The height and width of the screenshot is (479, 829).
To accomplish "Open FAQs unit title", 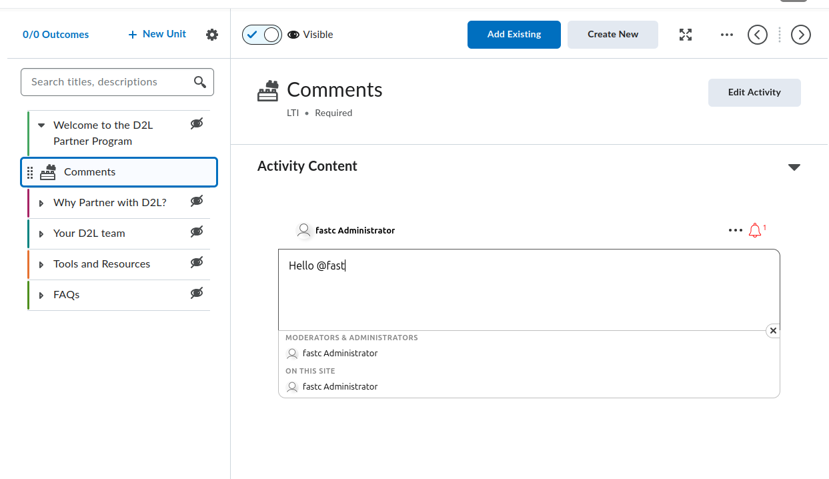I will coord(67,295).
